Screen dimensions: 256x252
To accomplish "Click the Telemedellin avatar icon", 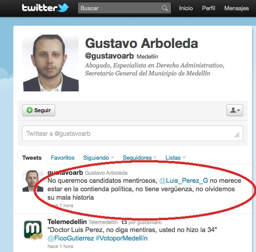I will pos(33,230).
